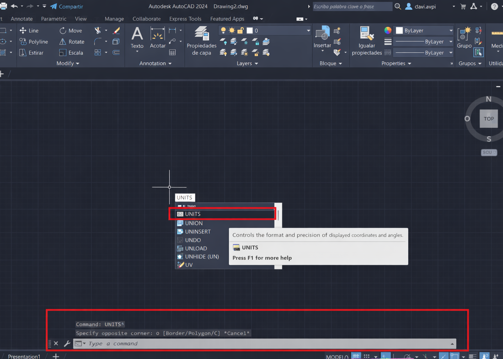The height and width of the screenshot is (359, 503).
Task: Click the ByLayer color swatch
Action: (x=399, y=31)
